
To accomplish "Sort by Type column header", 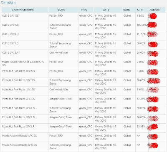I will click(x=83, y=10).
